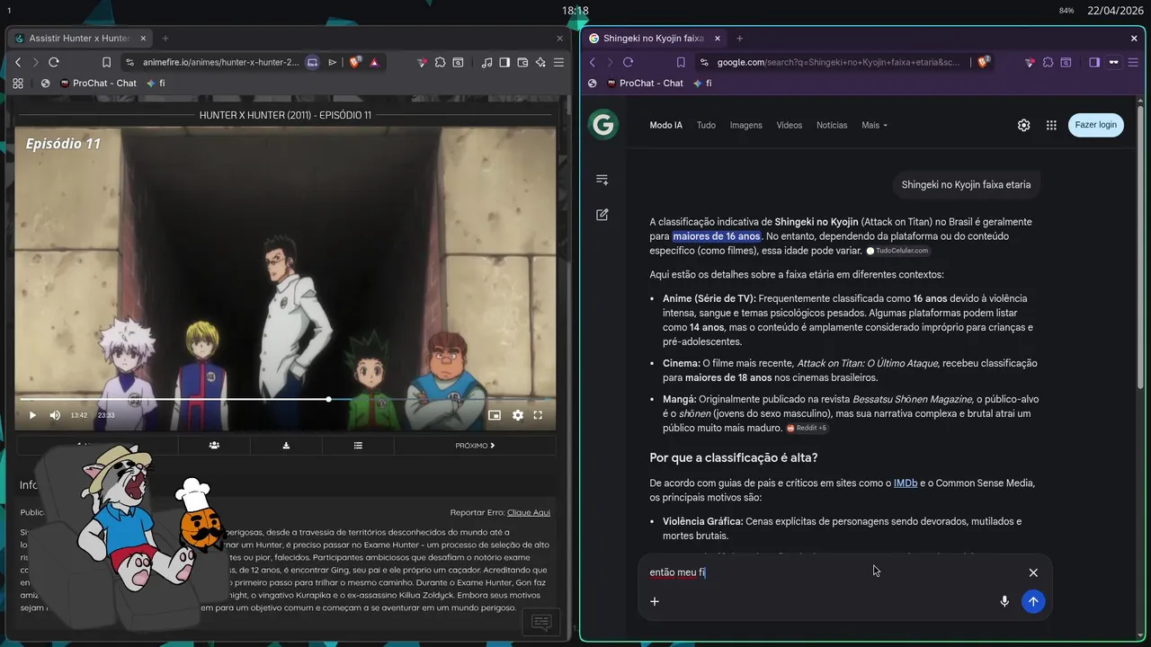Open the chat box icon at animefire page bottom
Image resolution: width=1151 pixels, height=647 pixels.
[541, 622]
